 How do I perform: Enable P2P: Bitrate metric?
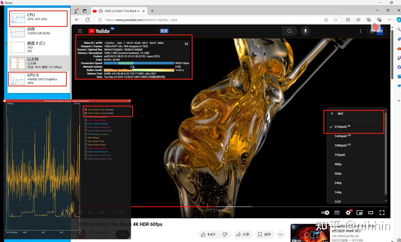click(86, 138)
